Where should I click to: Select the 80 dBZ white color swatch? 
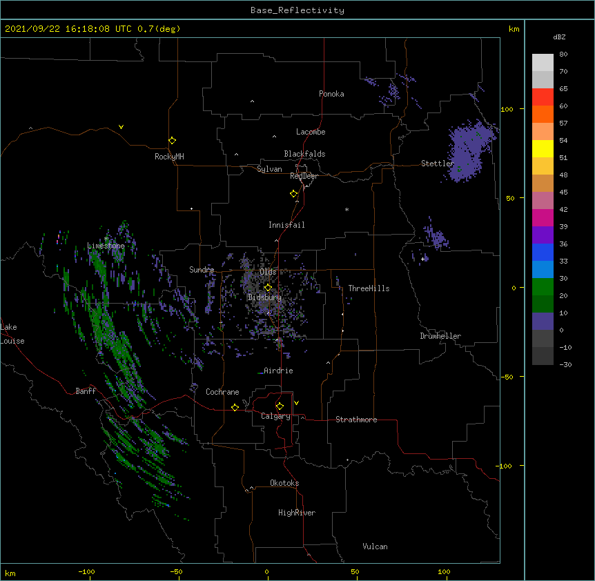[543, 63]
